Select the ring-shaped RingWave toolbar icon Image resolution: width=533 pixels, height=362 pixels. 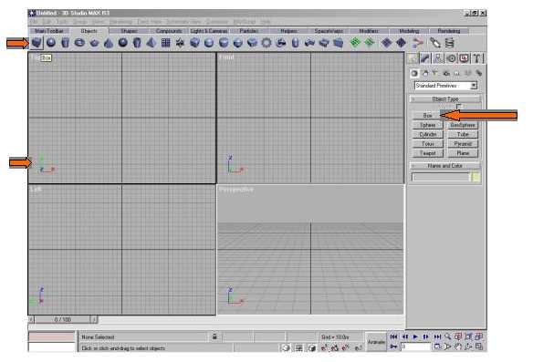(266, 43)
